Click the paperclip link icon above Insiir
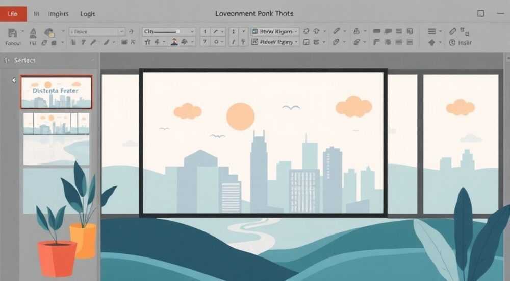Viewport: 510px width, 281px height. point(452,31)
